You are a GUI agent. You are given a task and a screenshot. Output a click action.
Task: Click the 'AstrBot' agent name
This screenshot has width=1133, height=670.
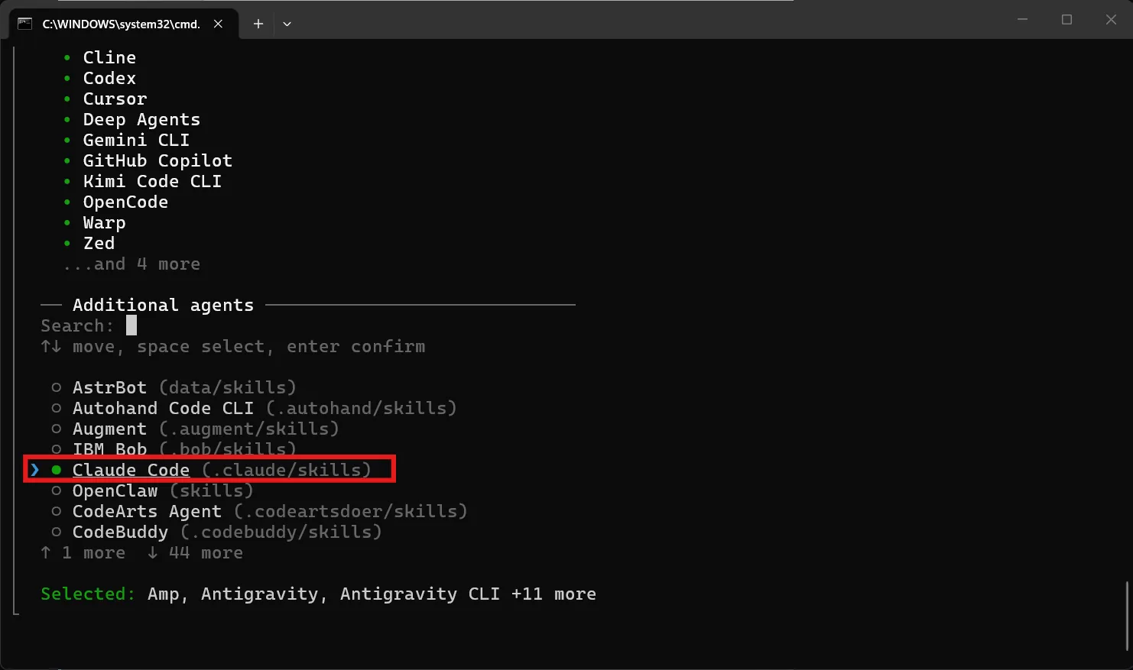point(109,387)
